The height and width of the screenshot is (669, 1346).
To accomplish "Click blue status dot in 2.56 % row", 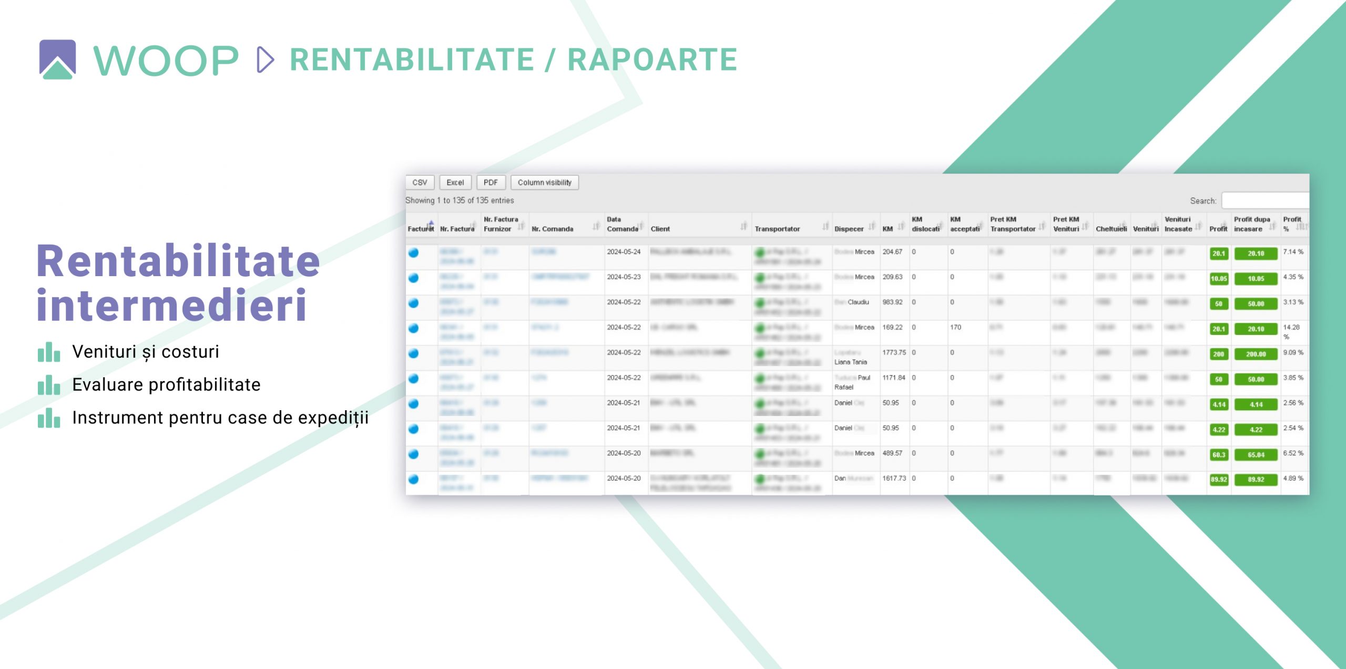I will 414,404.
